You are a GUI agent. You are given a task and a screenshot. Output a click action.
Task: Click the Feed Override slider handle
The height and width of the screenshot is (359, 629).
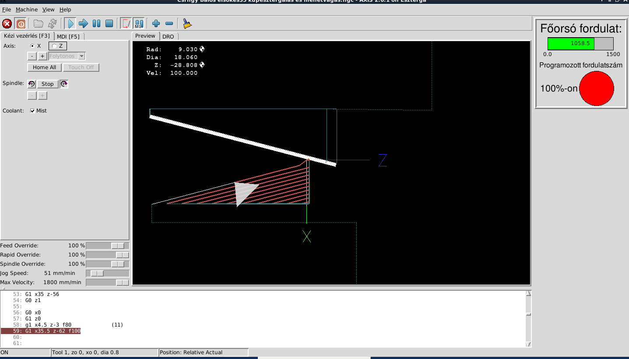tap(117, 246)
